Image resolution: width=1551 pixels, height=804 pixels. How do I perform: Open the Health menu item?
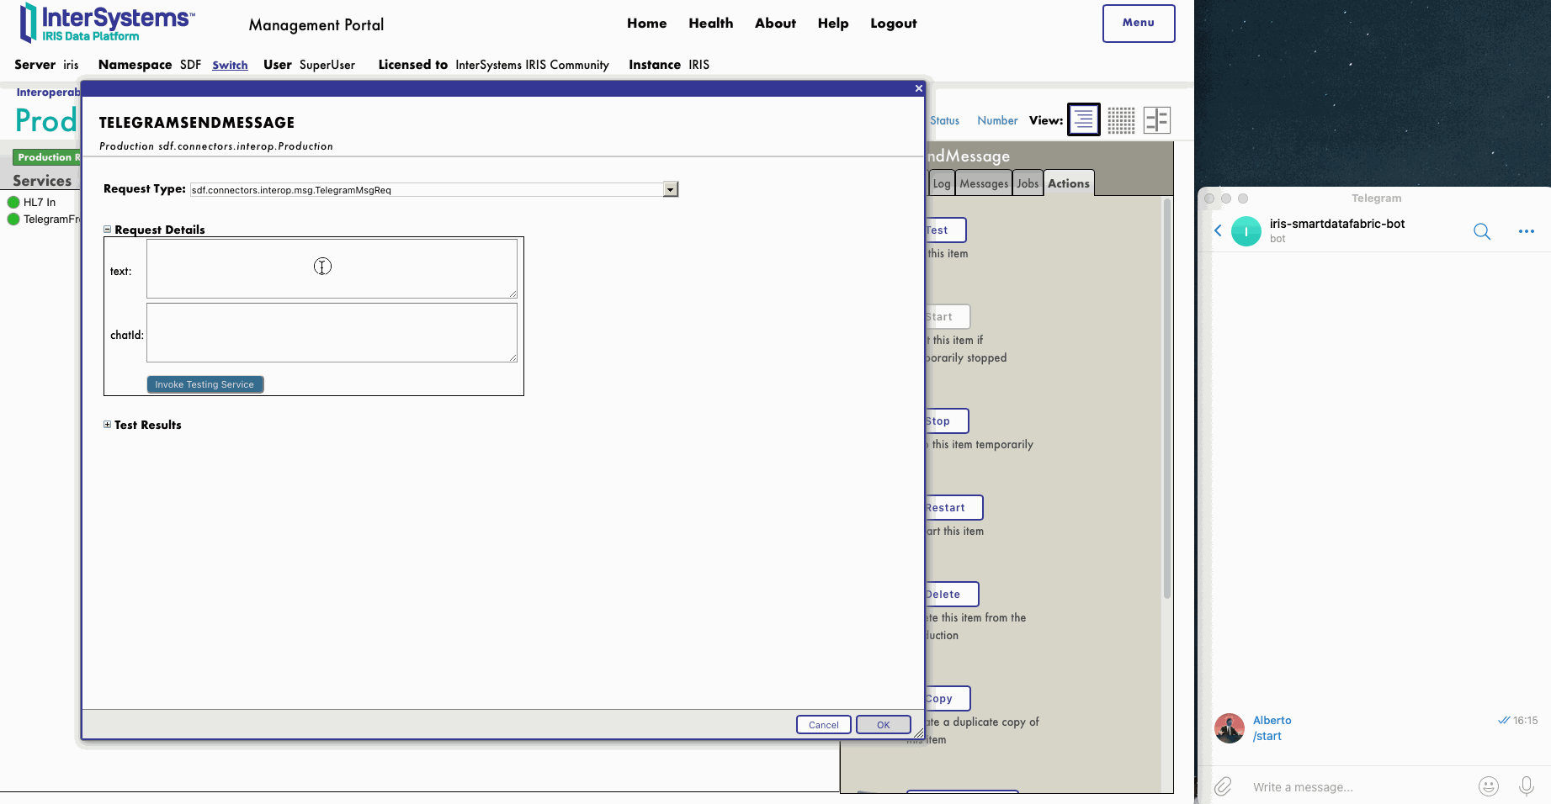coord(711,24)
